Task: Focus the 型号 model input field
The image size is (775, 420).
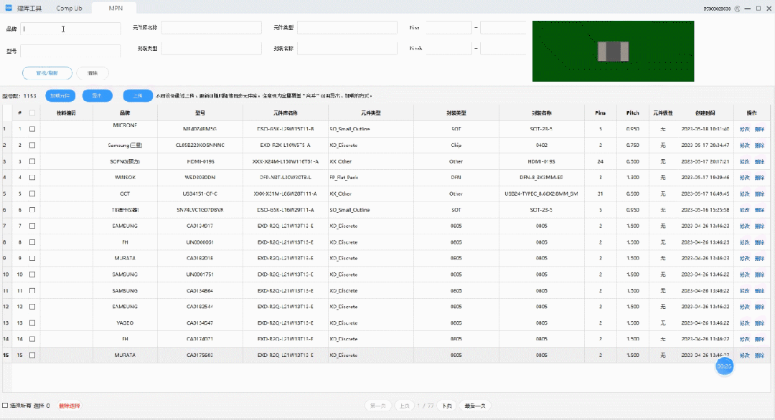Action: tap(70, 51)
